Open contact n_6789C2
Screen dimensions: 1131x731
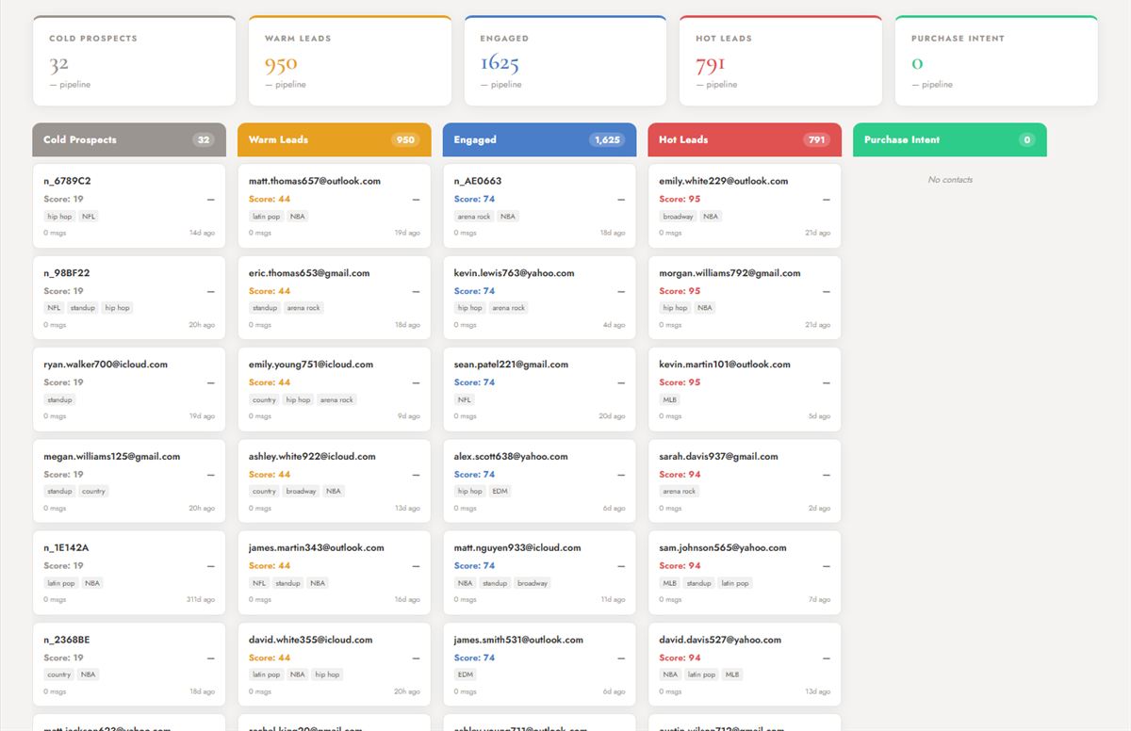[129, 206]
